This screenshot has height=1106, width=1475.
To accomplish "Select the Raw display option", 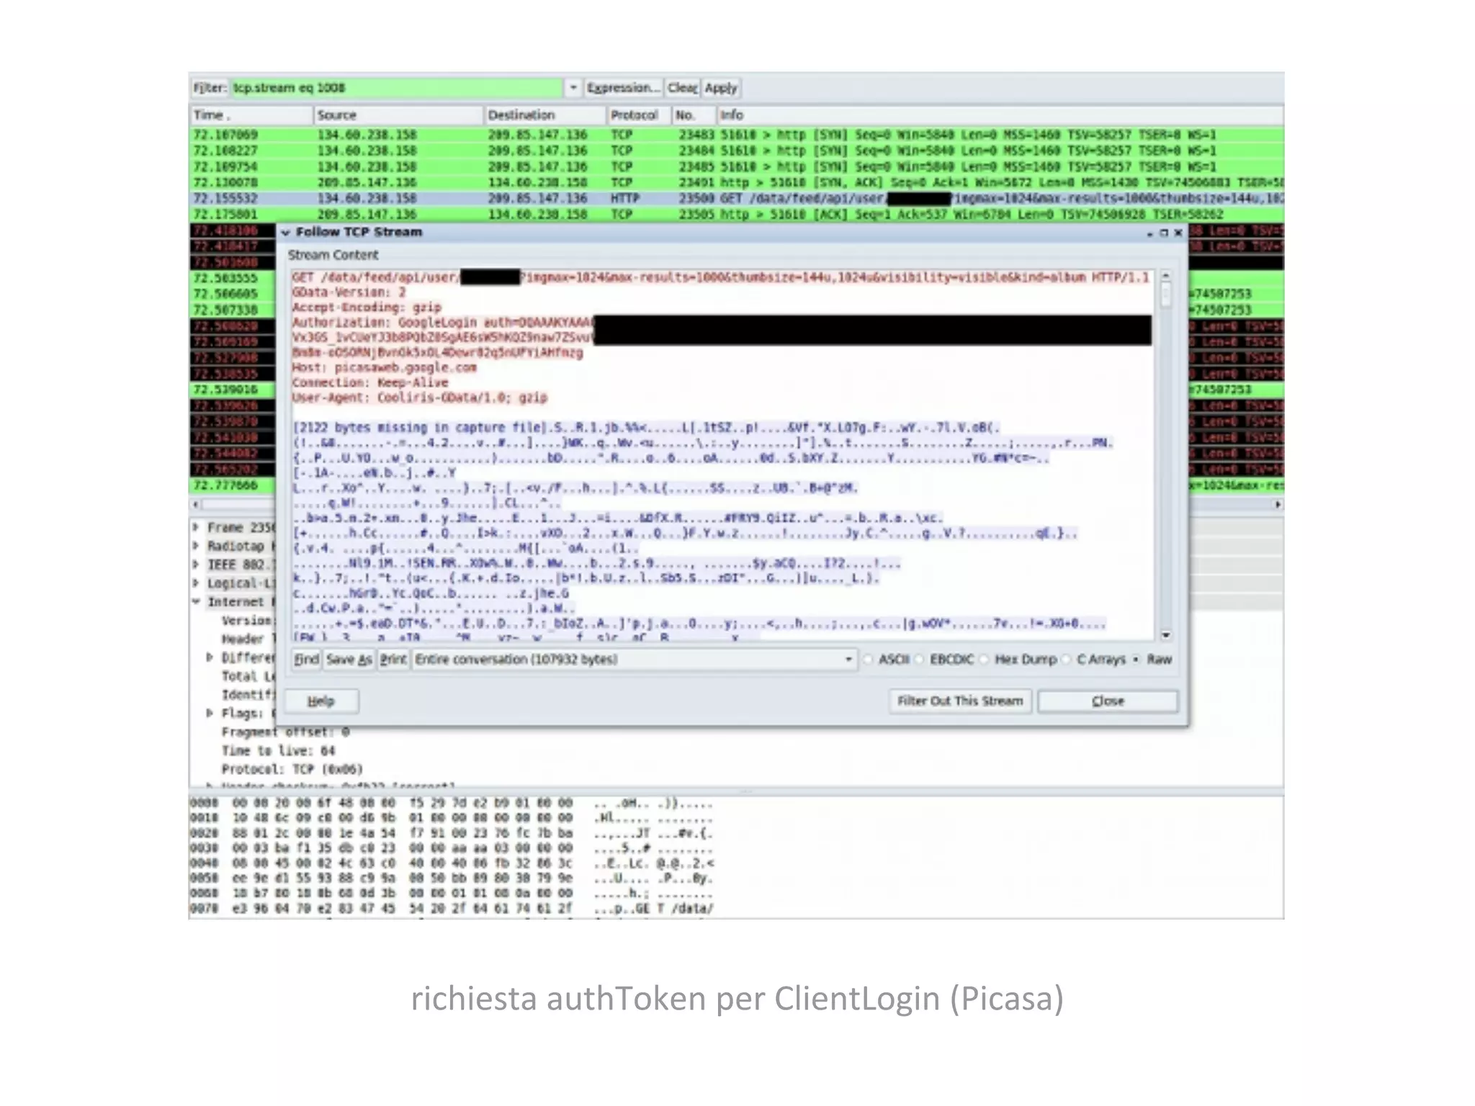I will (x=1152, y=660).
